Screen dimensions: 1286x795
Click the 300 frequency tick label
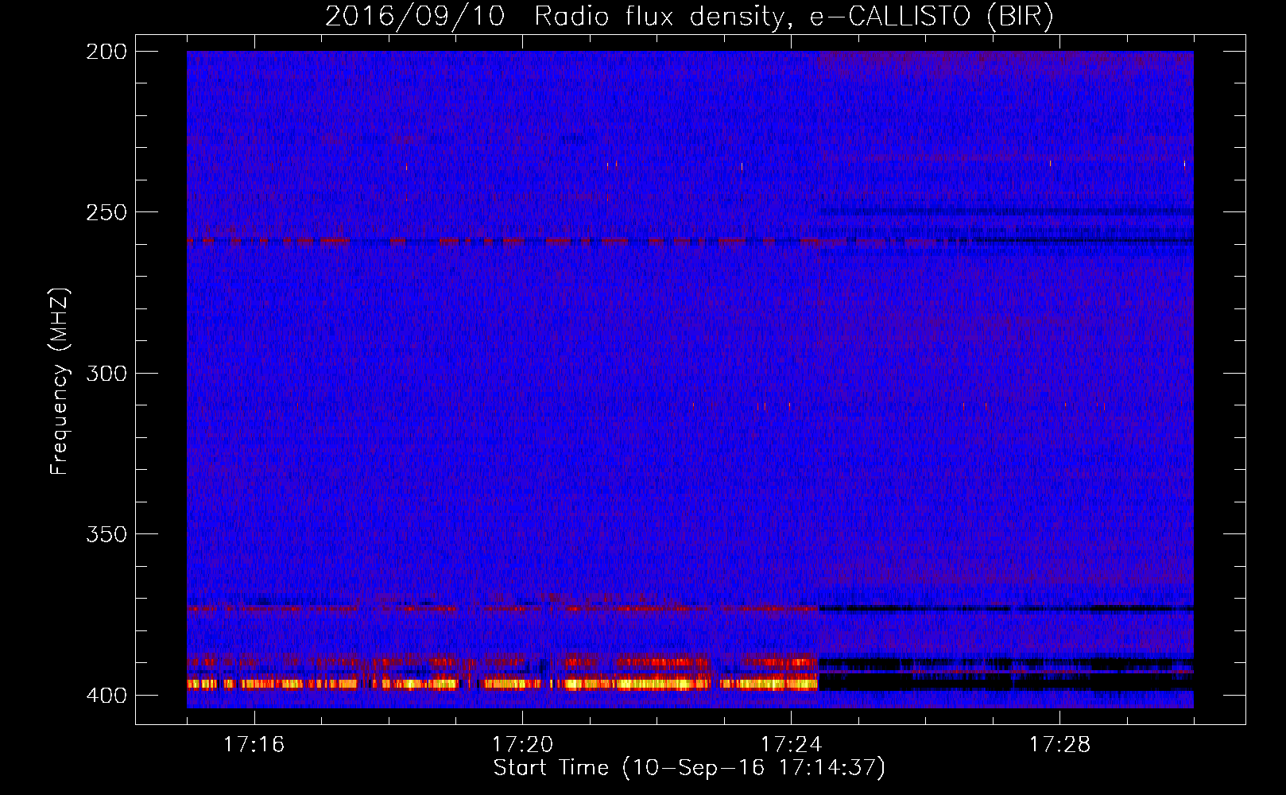106,374
